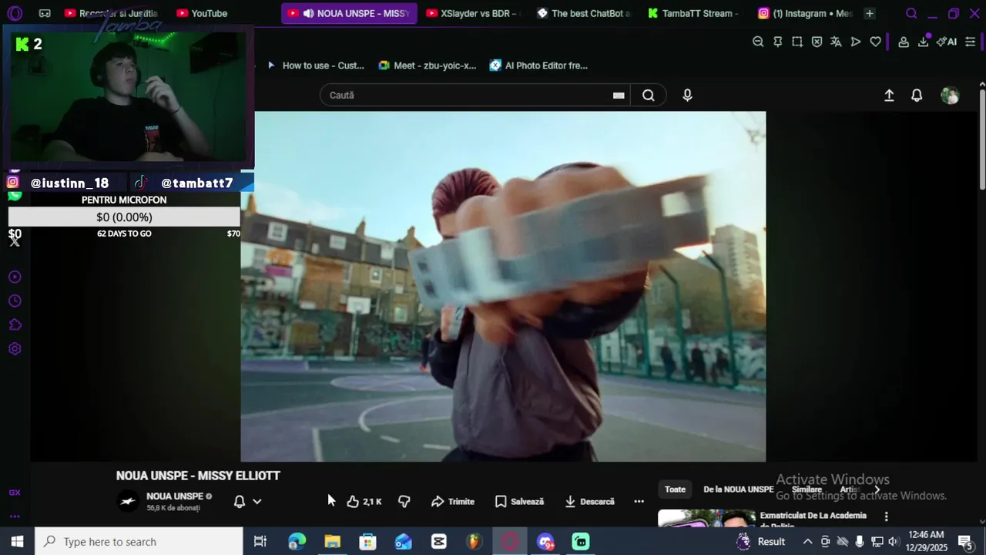Click the Salvează button
This screenshot has width=986, height=555.
tap(519, 501)
